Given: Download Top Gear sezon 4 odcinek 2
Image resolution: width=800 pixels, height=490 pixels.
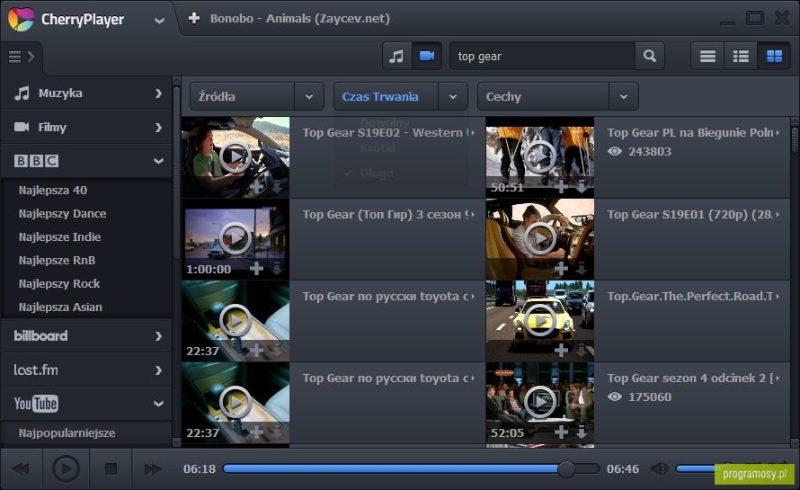Looking at the screenshot, I should [x=581, y=432].
